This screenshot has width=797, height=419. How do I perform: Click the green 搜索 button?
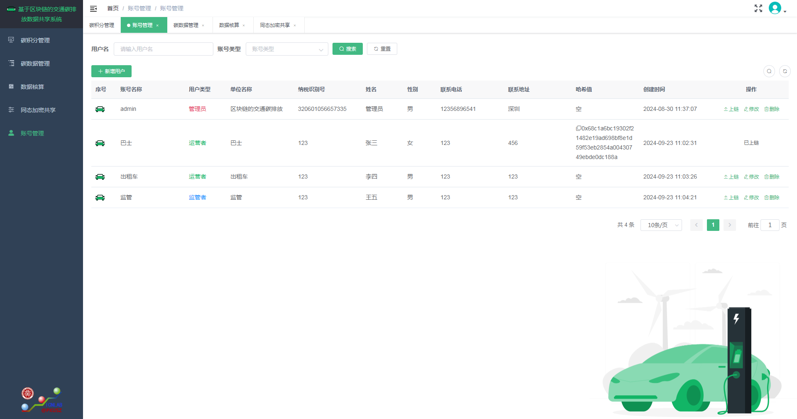pyautogui.click(x=347, y=49)
